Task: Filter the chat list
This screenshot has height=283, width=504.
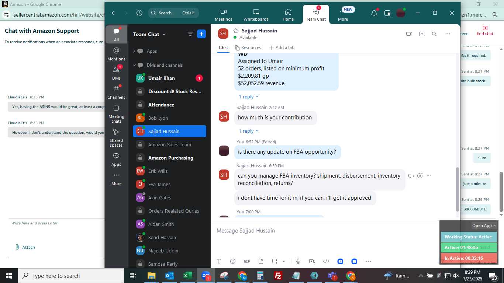Action: (x=190, y=34)
